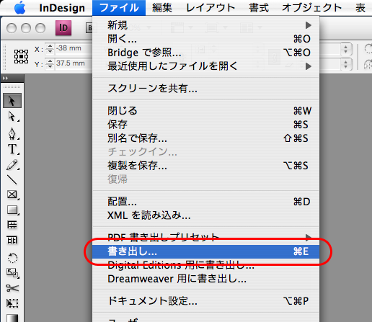Open the 編集 menu
The image size is (372, 322).
[162, 8]
